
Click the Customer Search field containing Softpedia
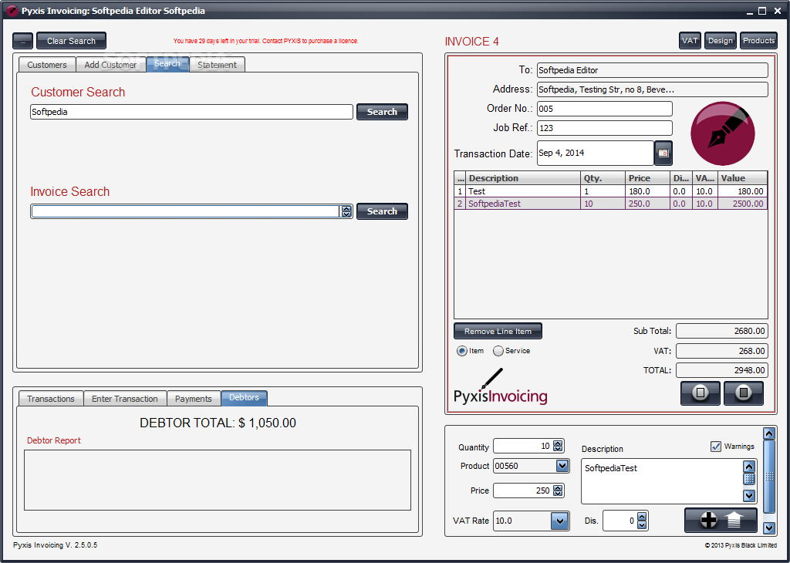[x=191, y=112]
